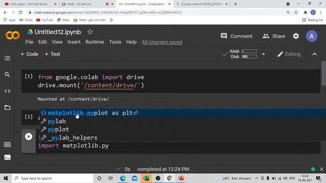The width and height of the screenshot is (326, 183).
Task: Select matplotlib.pyplot as plt suggestion
Action: coord(183,113)
